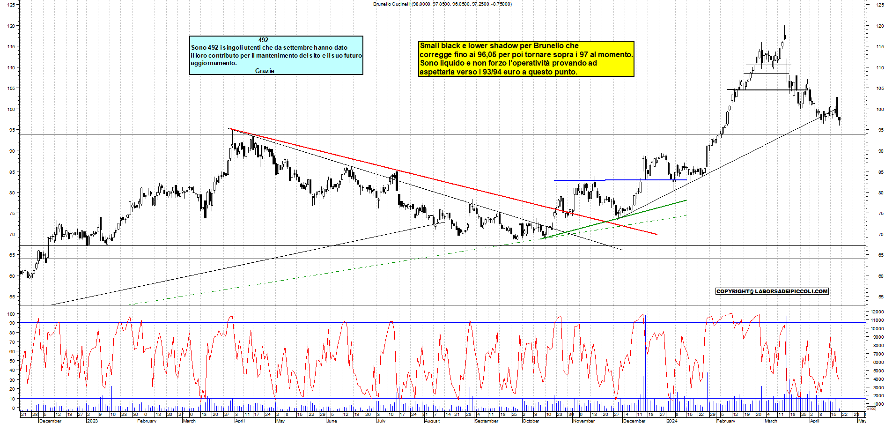
Task: Click the "July" month label
Action: pyautogui.click(x=381, y=421)
